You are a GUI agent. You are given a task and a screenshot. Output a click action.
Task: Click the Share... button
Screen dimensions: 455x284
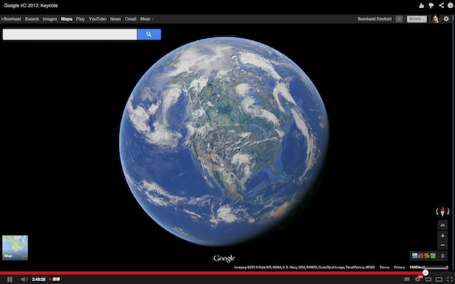point(417,19)
